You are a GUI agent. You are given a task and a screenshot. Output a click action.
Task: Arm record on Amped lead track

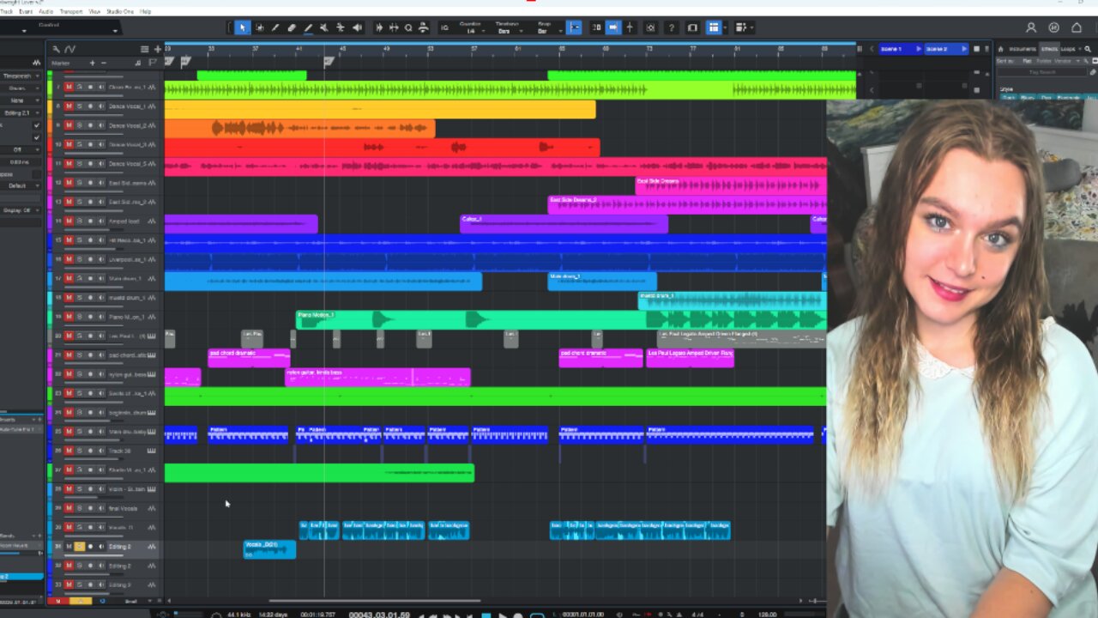pos(90,221)
